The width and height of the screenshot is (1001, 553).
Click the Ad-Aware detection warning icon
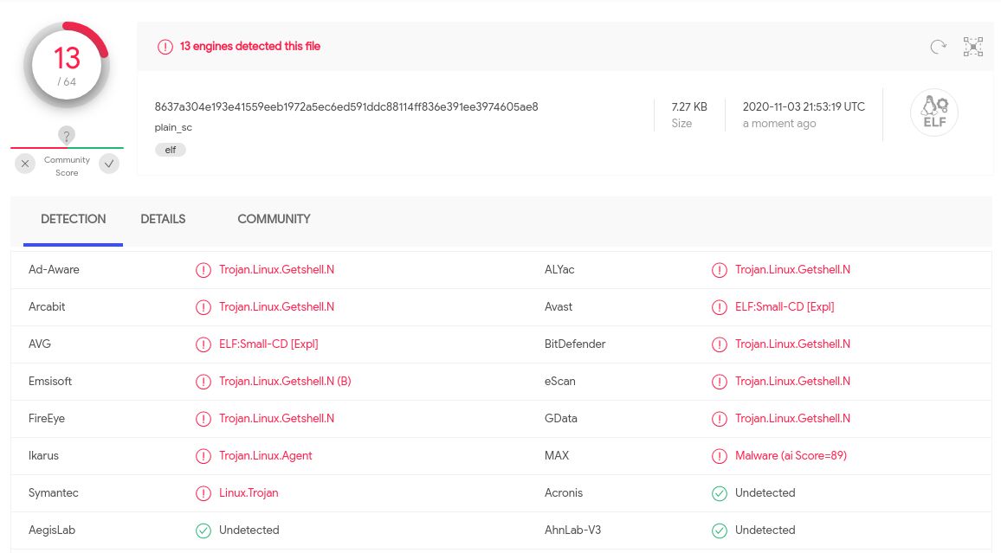pyautogui.click(x=203, y=270)
